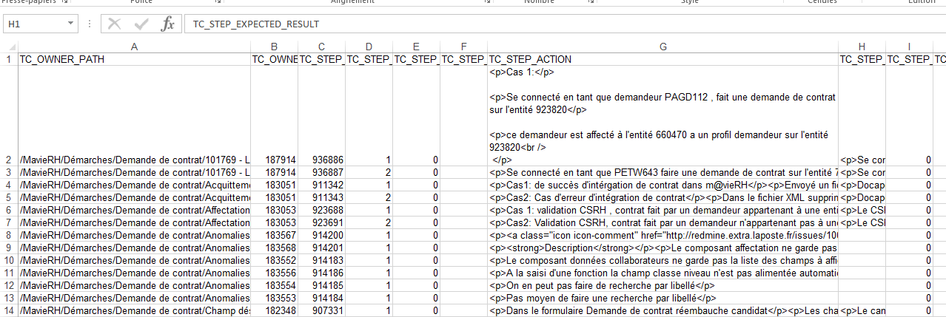The width and height of the screenshot is (946, 317).
Task: Select the cell containing 907331
Action: 321,310
